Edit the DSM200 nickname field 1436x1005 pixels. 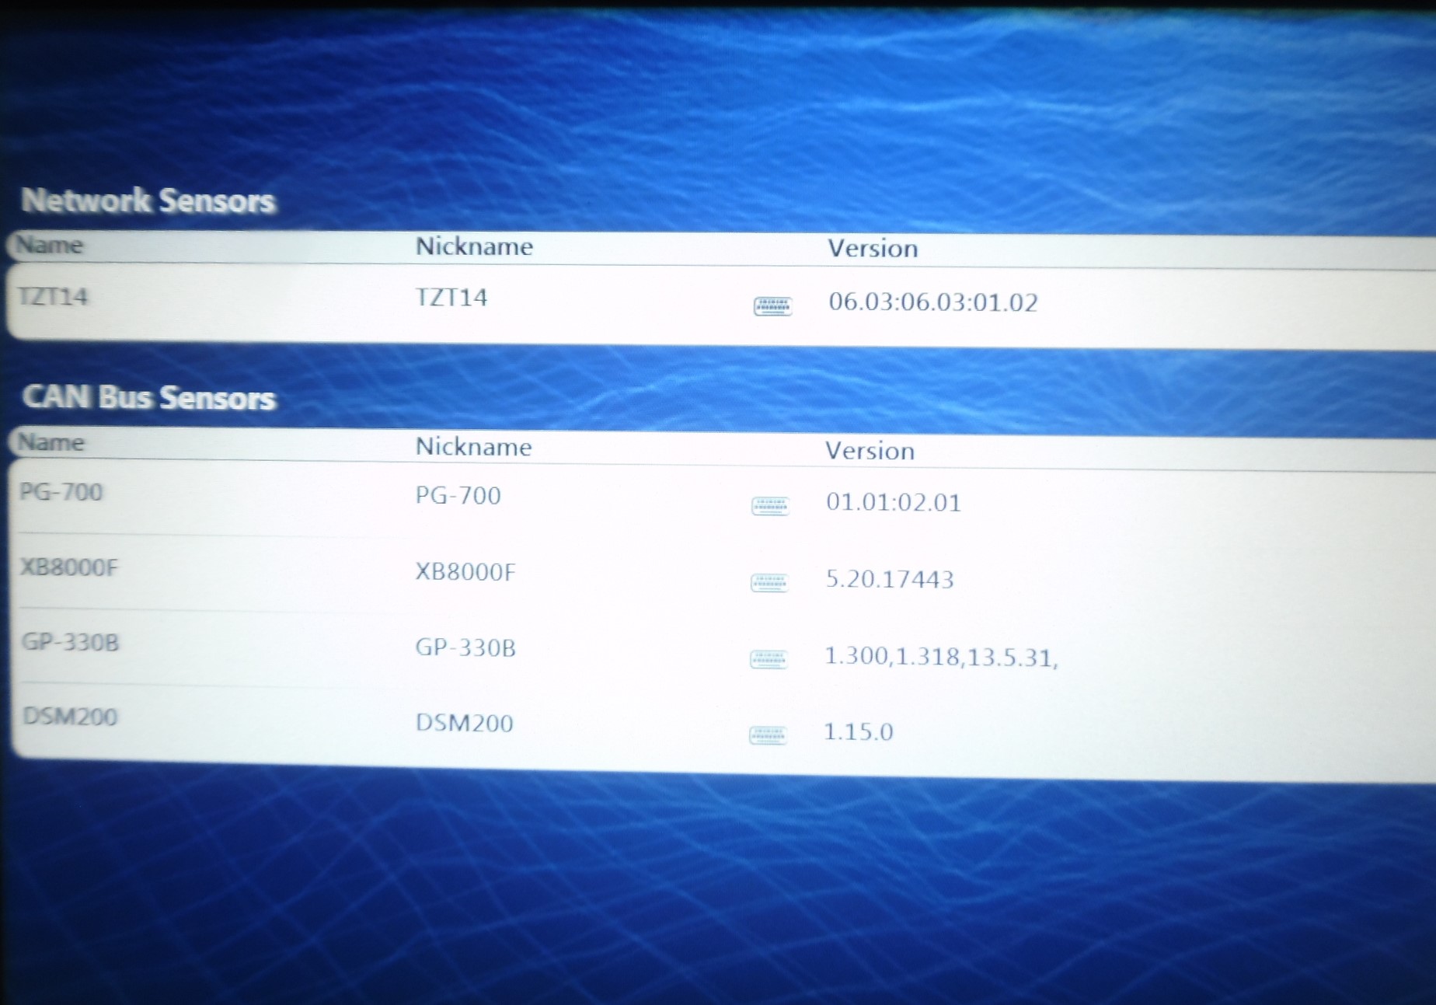(464, 723)
